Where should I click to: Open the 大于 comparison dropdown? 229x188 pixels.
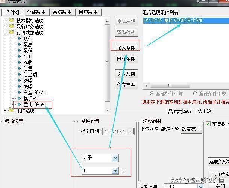[115, 158]
